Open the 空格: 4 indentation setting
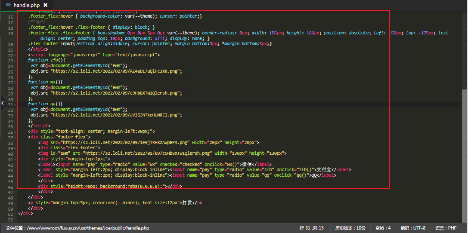The height and width of the screenshot is (233, 468). pyautogui.click(x=382, y=228)
